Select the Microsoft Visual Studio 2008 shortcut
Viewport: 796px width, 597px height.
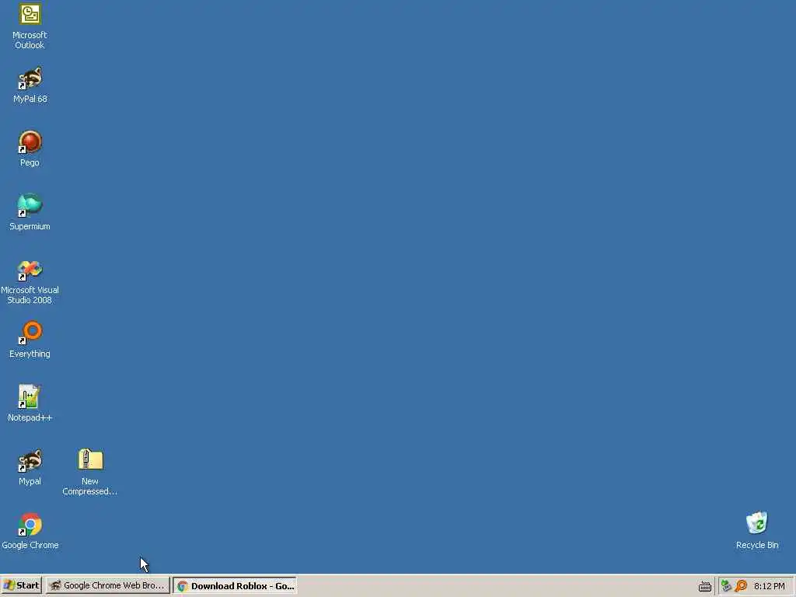pyautogui.click(x=30, y=281)
